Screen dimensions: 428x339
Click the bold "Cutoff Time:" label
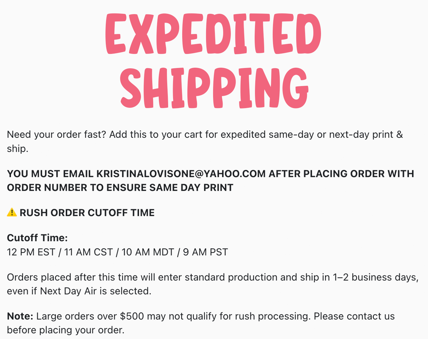click(x=37, y=238)
